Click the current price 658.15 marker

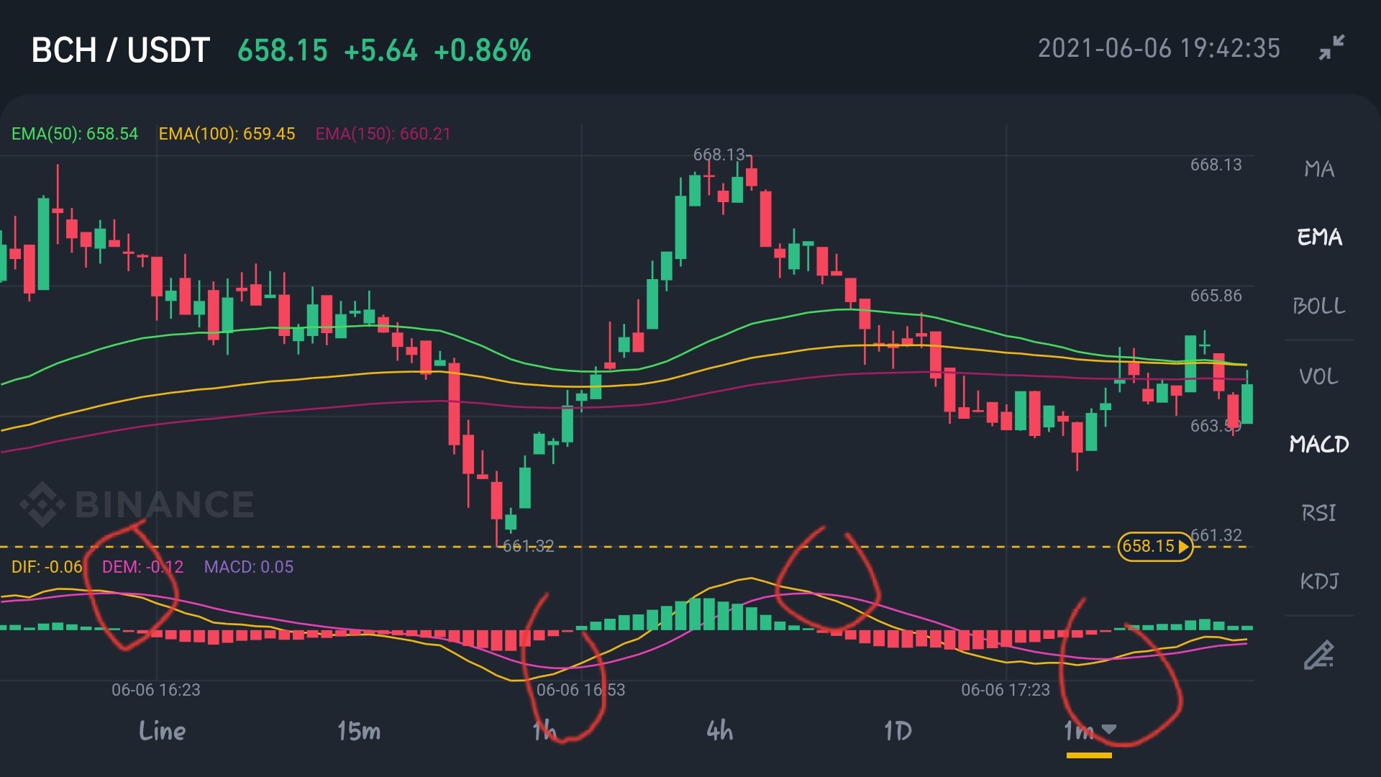1154,546
